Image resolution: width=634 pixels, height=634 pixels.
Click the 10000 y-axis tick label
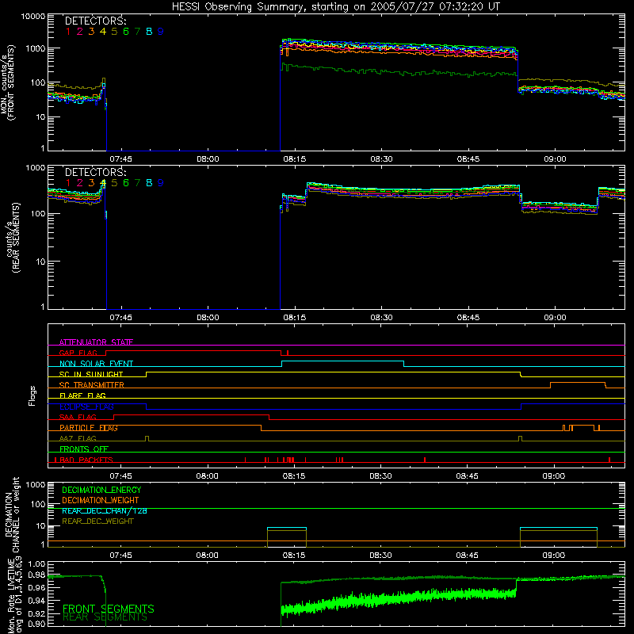pyautogui.click(x=33, y=16)
